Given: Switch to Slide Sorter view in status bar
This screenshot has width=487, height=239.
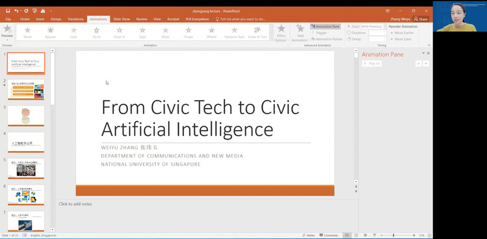Looking at the screenshot, I should click(x=356, y=235).
